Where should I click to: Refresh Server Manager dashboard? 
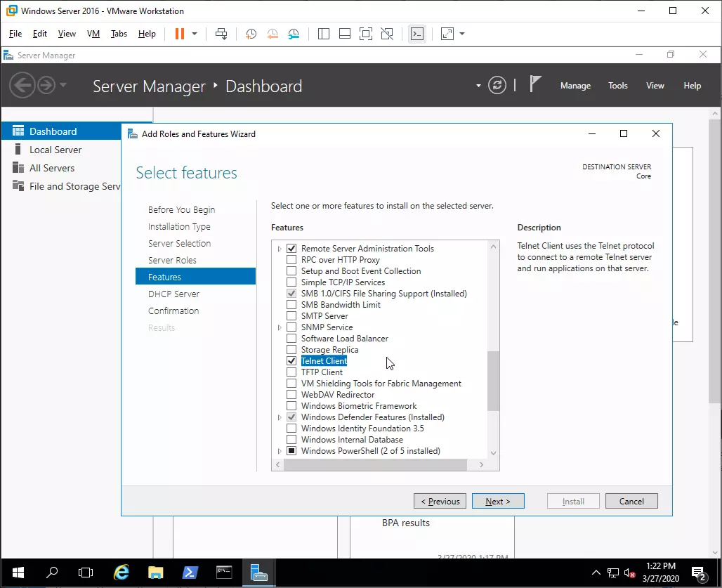click(x=497, y=85)
